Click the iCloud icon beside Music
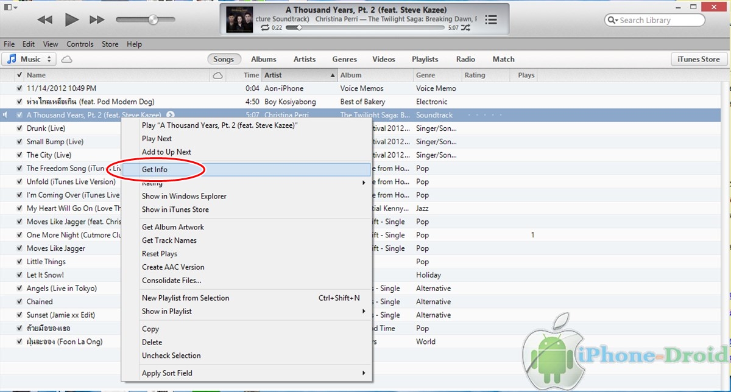Screen dimensions: 731x392 [x=67, y=60]
